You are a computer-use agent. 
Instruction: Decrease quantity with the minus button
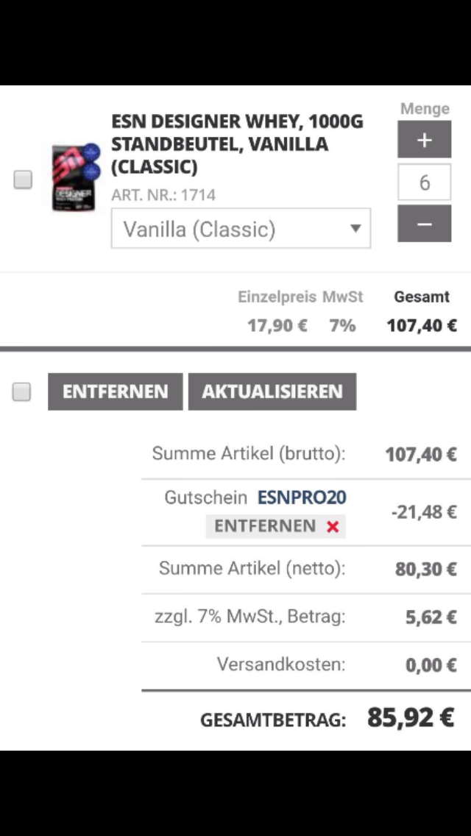[424, 224]
